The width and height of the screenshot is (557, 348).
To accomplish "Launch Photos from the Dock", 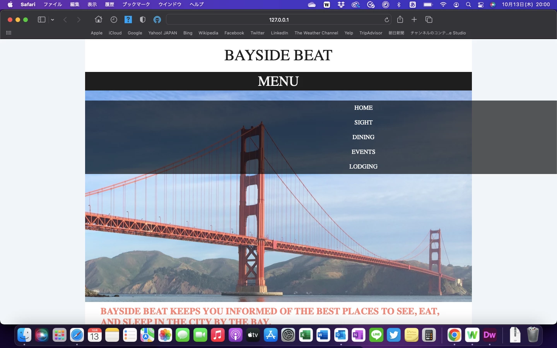I will [x=165, y=335].
